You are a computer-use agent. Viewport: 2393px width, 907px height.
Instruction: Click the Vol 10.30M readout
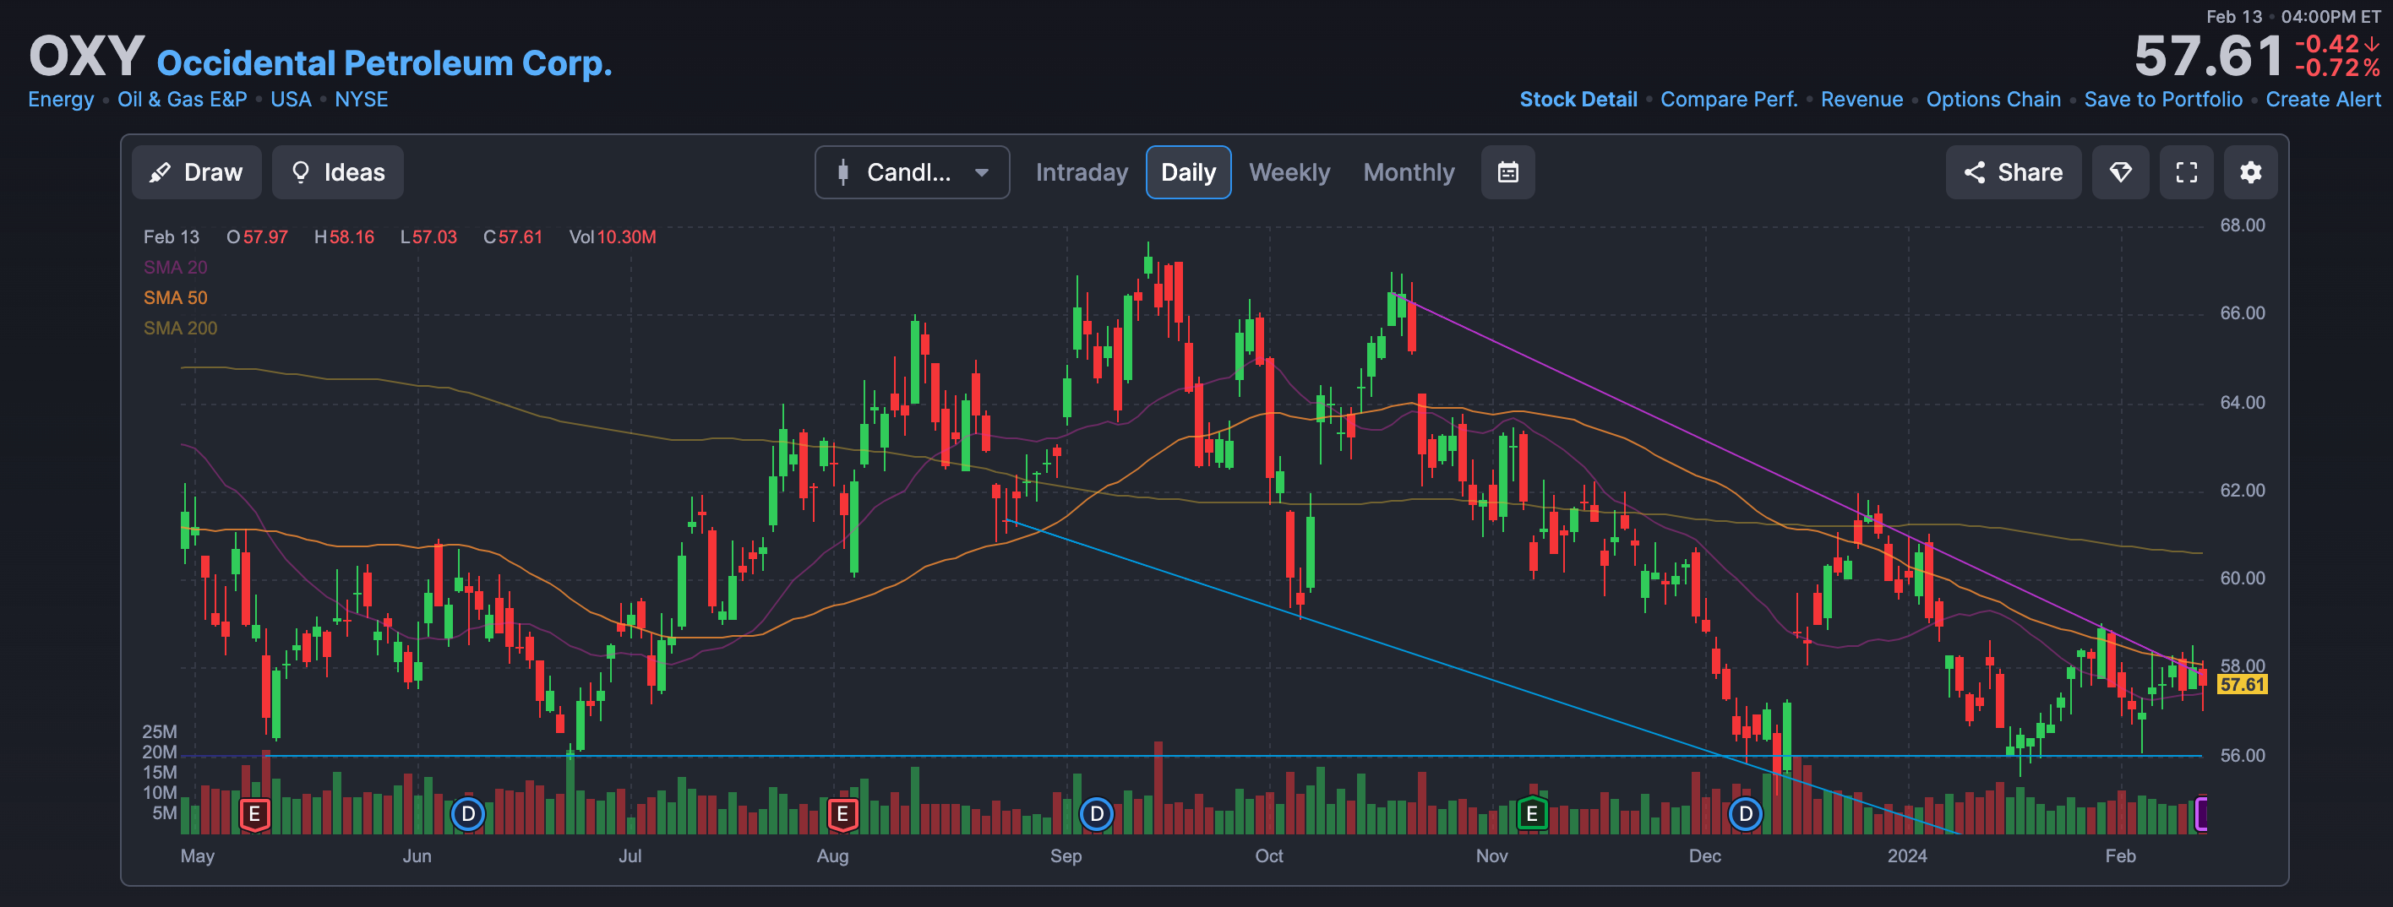click(x=612, y=236)
